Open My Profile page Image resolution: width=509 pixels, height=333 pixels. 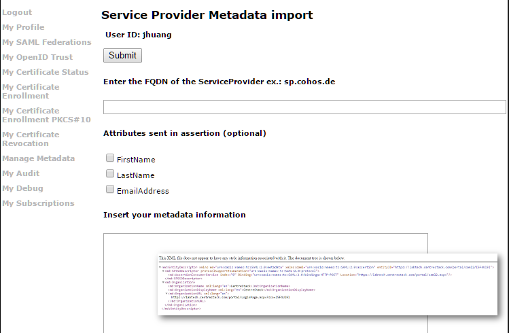[x=23, y=27]
